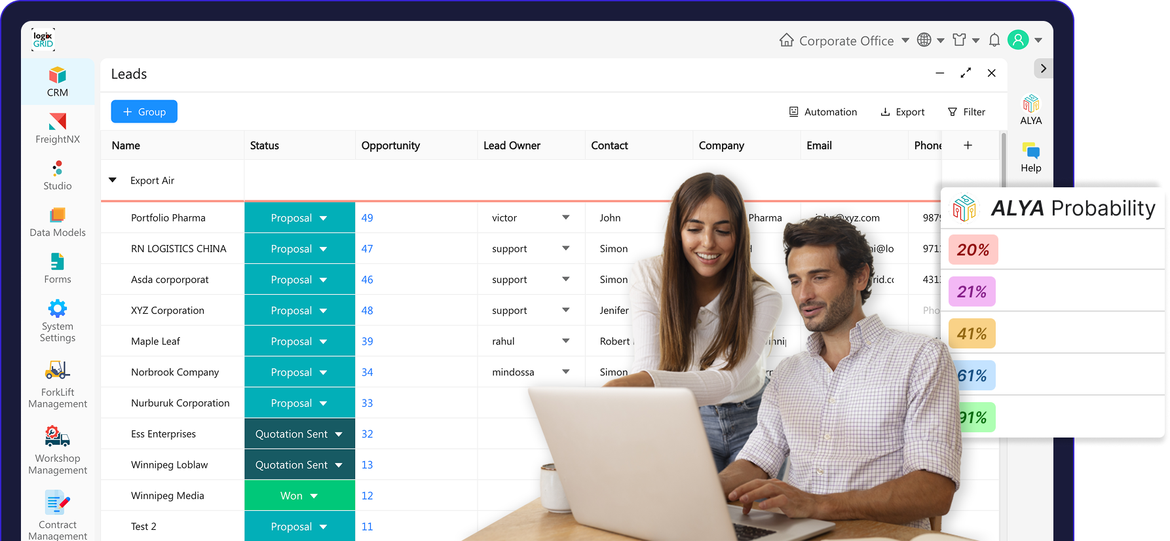Add a new Group
The height and width of the screenshot is (541, 1170).
point(144,112)
